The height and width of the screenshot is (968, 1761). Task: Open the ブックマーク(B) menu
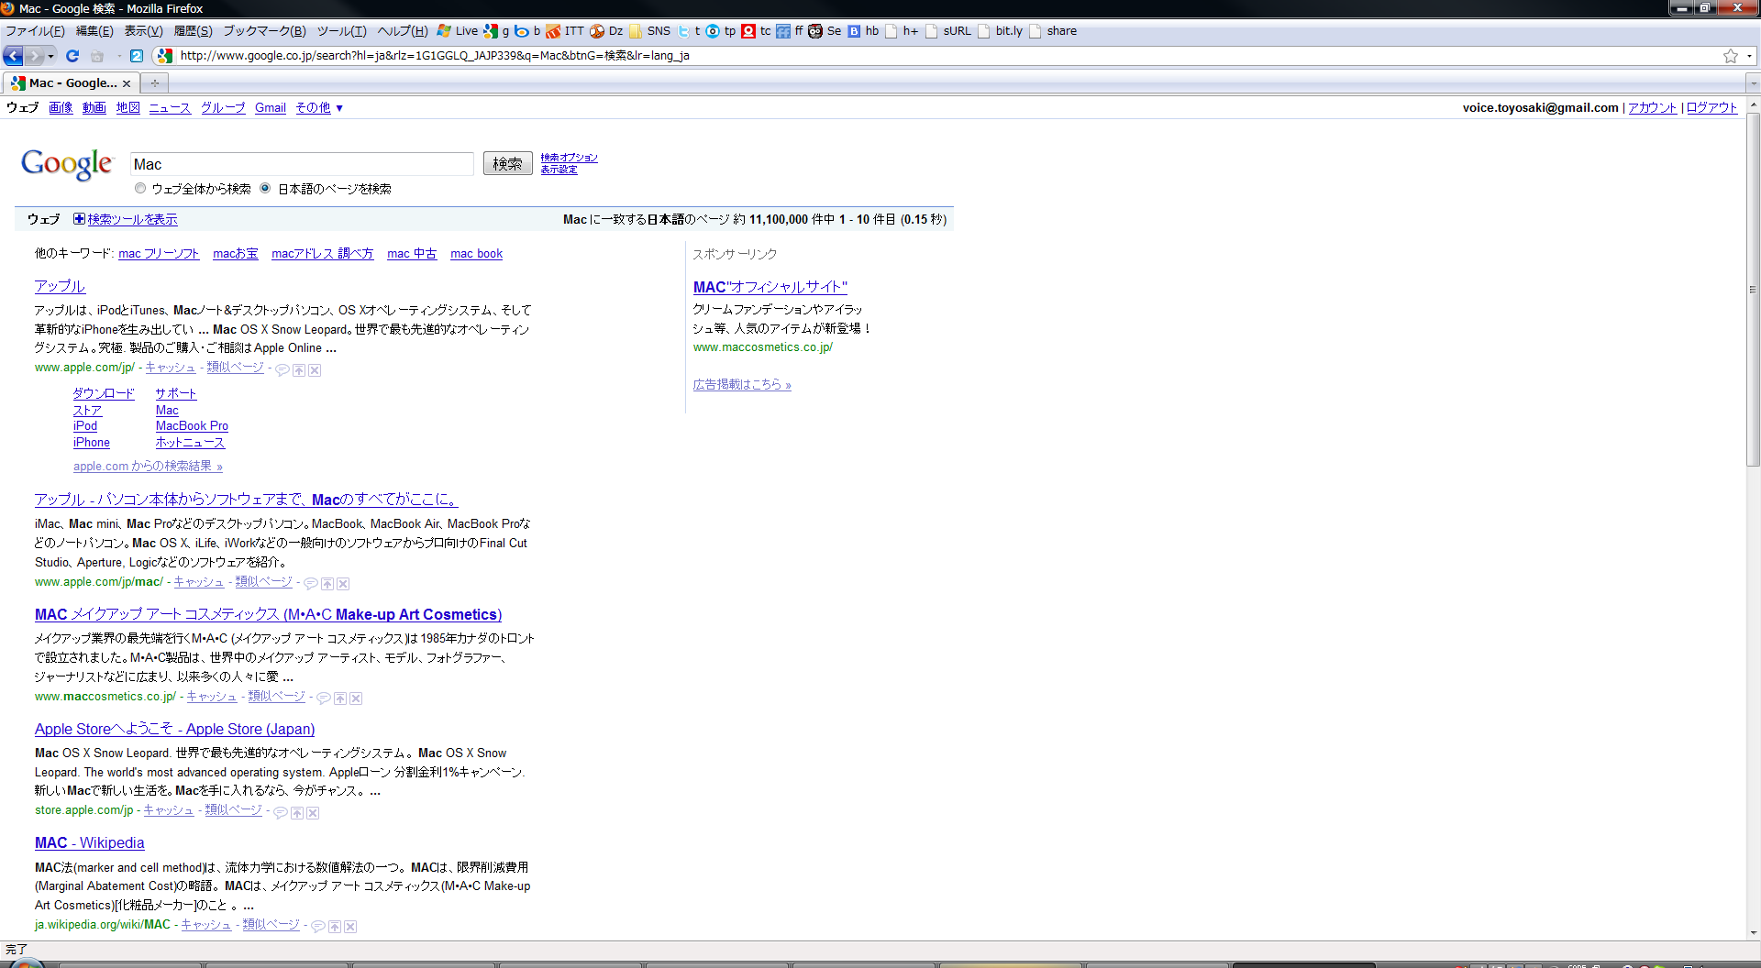click(264, 31)
